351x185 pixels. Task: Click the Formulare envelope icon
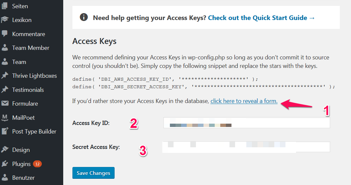tap(5, 103)
